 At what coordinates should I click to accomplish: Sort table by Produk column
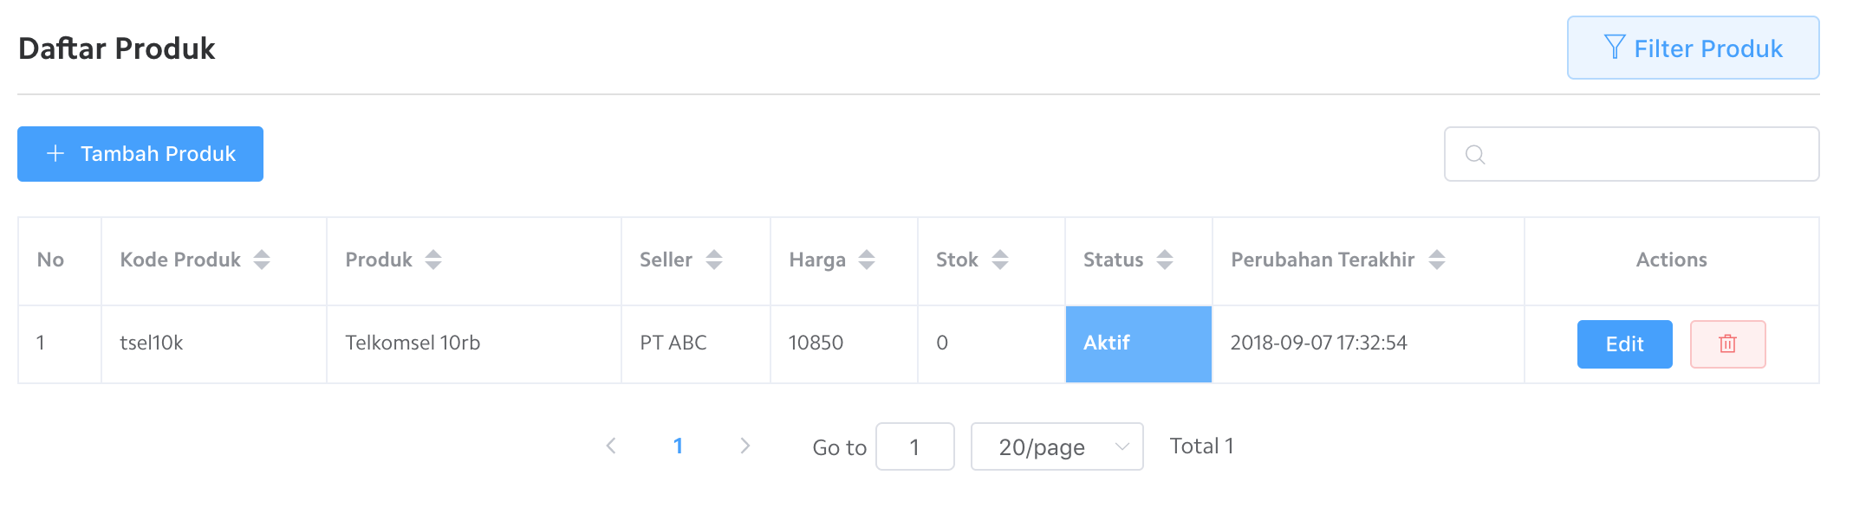coord(433,260)
